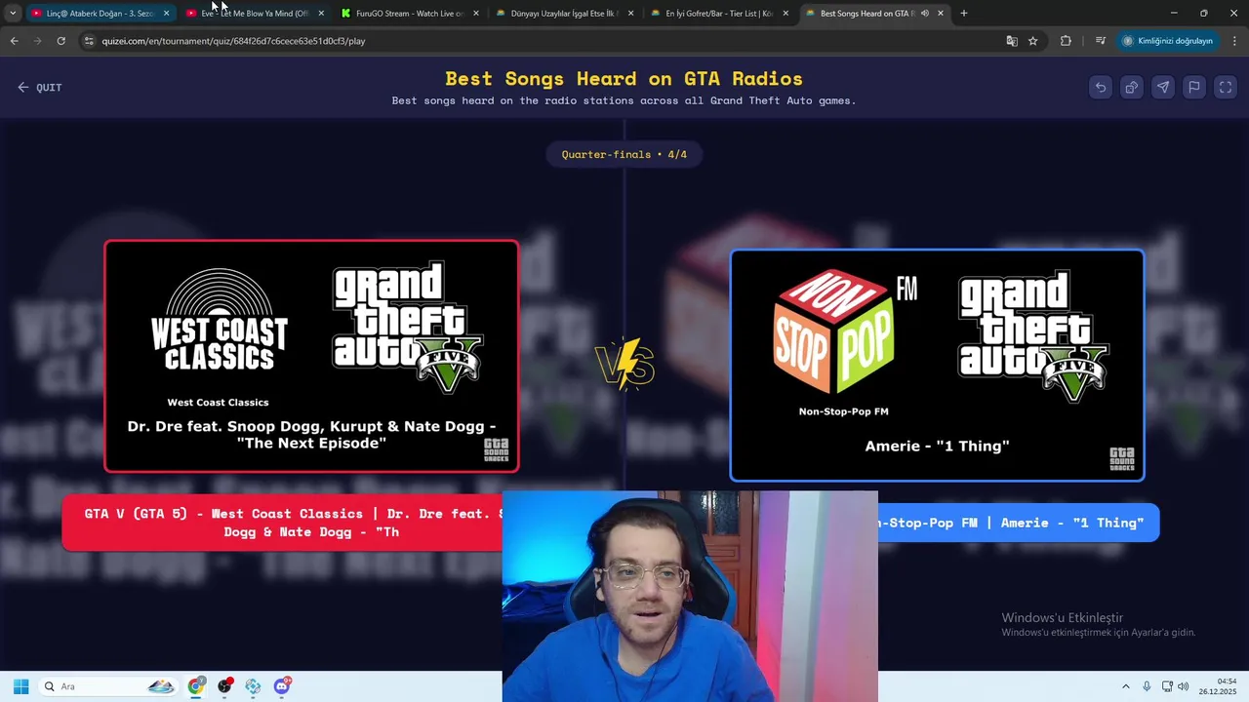The height and width of the screenshot is (702, 1249).
Task: Close the Eve - Let Me Blow Ya Mind tab
Action: click(x=321, y=14)
